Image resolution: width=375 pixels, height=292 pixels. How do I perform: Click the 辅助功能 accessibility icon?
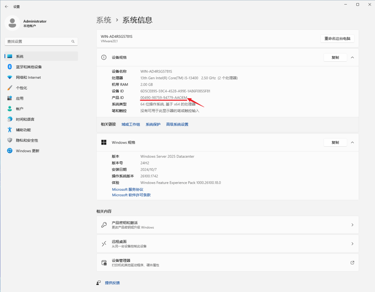pyautogui.click(x=10, y=130)
